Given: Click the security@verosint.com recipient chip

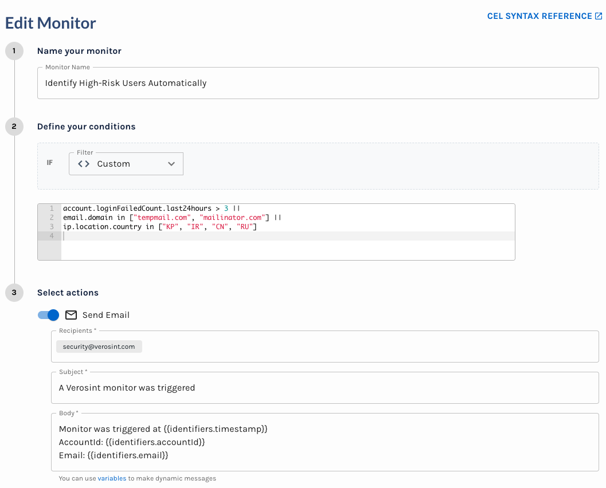Looking at the screenshot, I should click(99, 347).
